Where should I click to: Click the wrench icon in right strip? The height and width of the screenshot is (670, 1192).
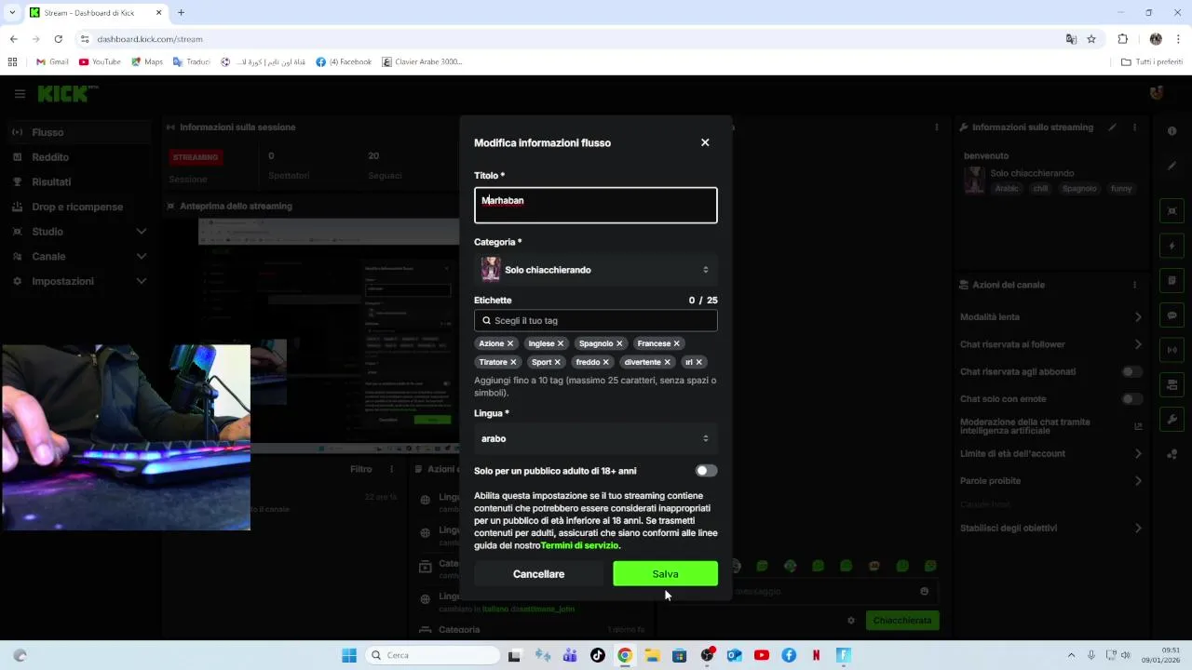click(x=1172, y=420)
